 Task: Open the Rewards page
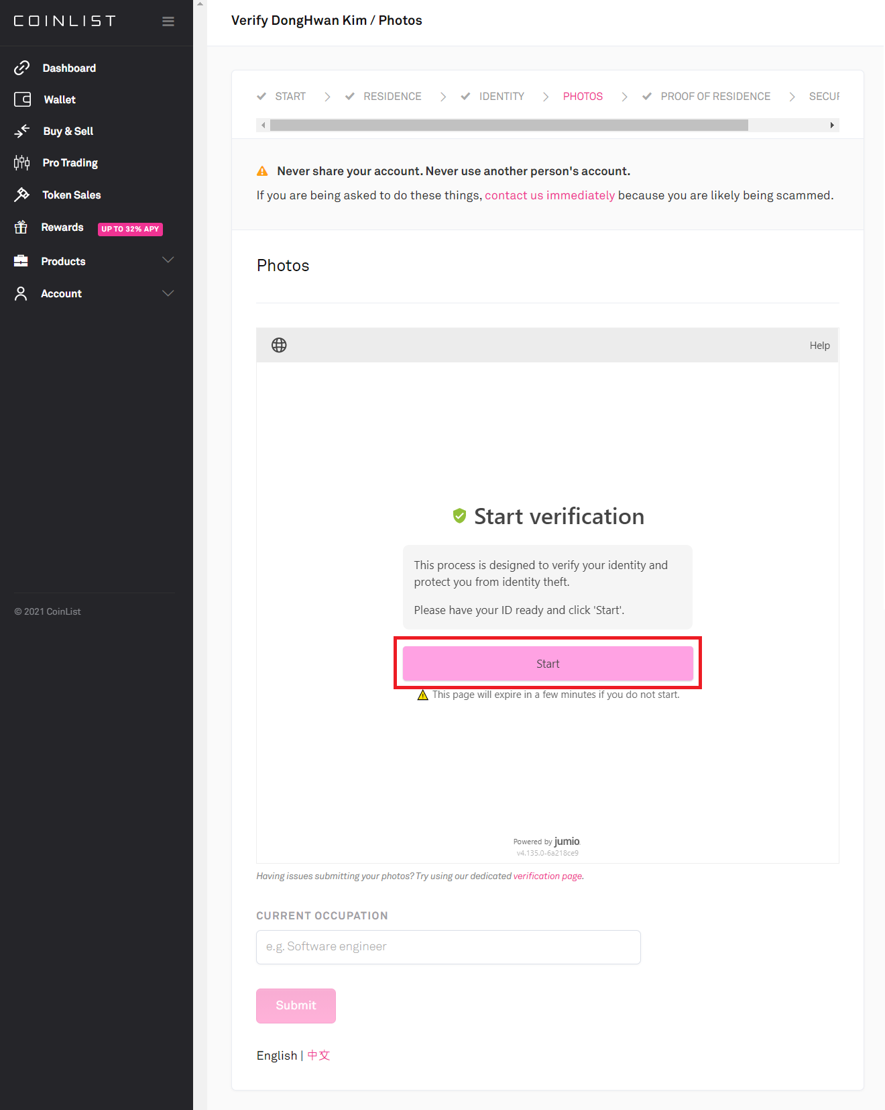click(x=62, y=227)
